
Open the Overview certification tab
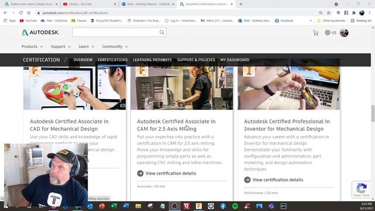(83, 60)
